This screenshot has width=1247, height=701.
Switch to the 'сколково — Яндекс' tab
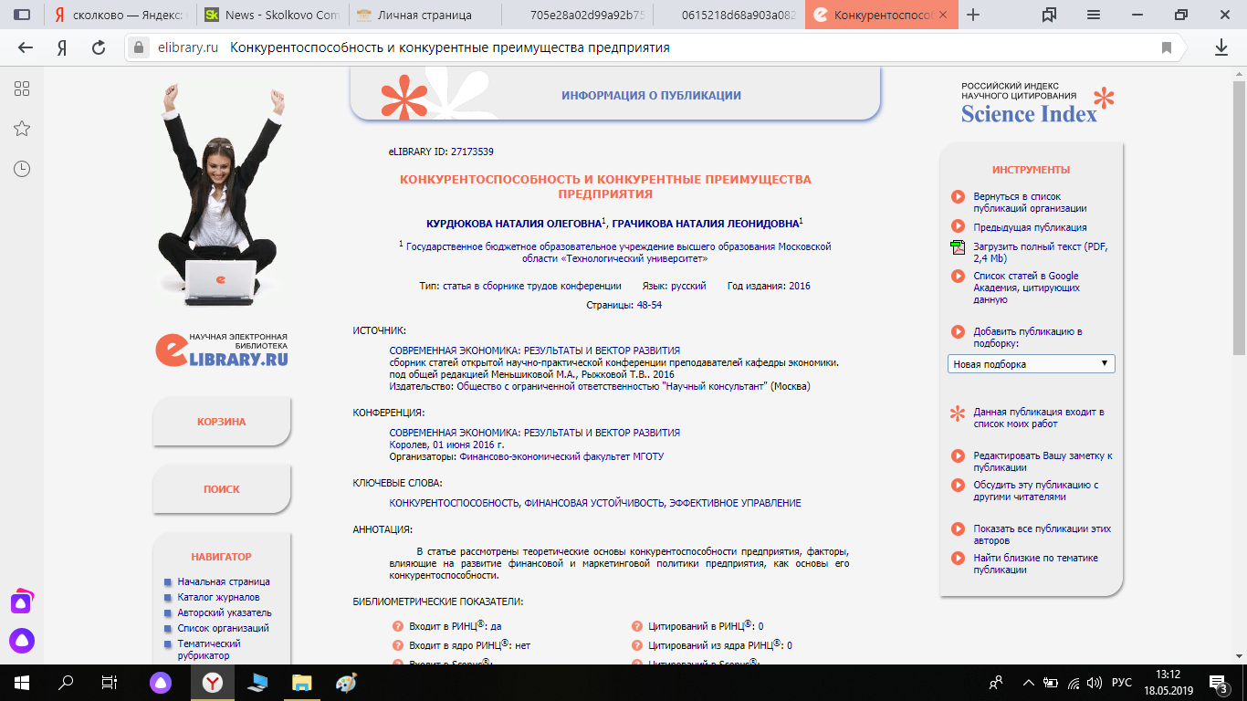pos(119,15)
